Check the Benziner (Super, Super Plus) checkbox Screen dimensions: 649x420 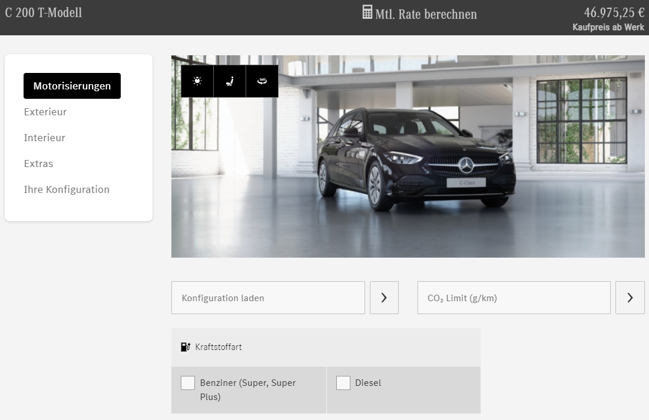[188, 383]
